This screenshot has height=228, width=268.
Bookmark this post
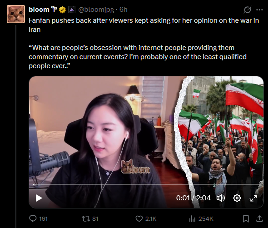tap(246, 218)
